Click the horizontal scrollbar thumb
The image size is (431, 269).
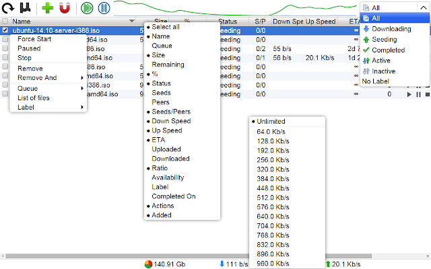coord(189,256)
